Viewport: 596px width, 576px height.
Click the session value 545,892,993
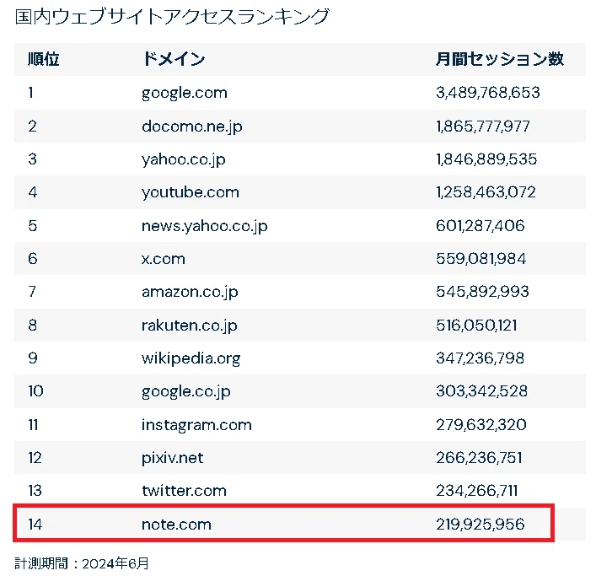482,292
